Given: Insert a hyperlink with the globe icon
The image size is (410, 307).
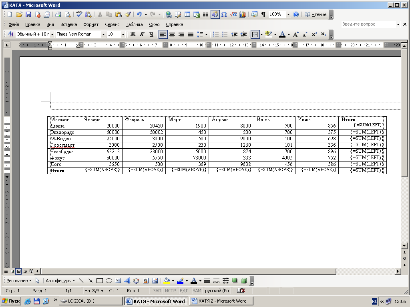Looking at the screenshot, I should pos(169,15).
